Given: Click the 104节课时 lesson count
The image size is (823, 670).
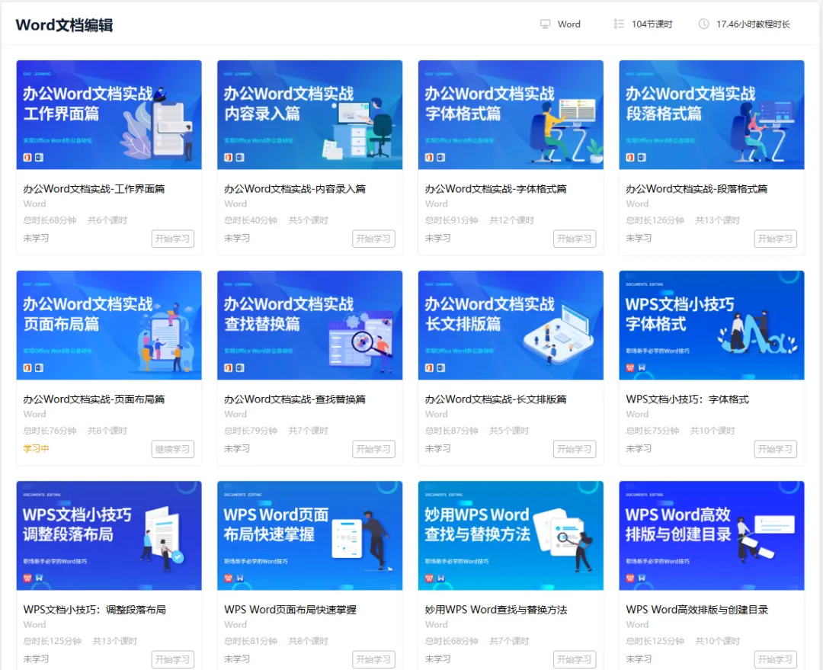Looking at the screenshot, I should pyautogui.click(x=652, y=24).
